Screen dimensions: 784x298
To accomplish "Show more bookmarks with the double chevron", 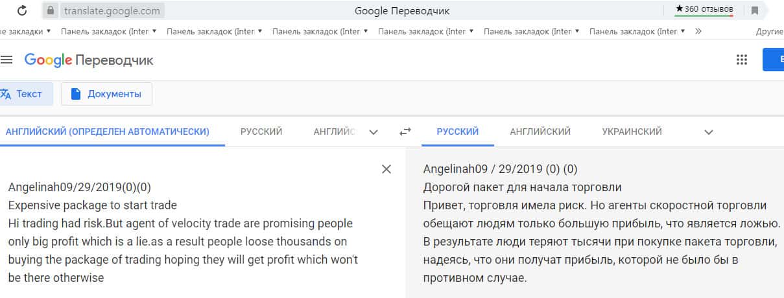I will click(698, 30).
